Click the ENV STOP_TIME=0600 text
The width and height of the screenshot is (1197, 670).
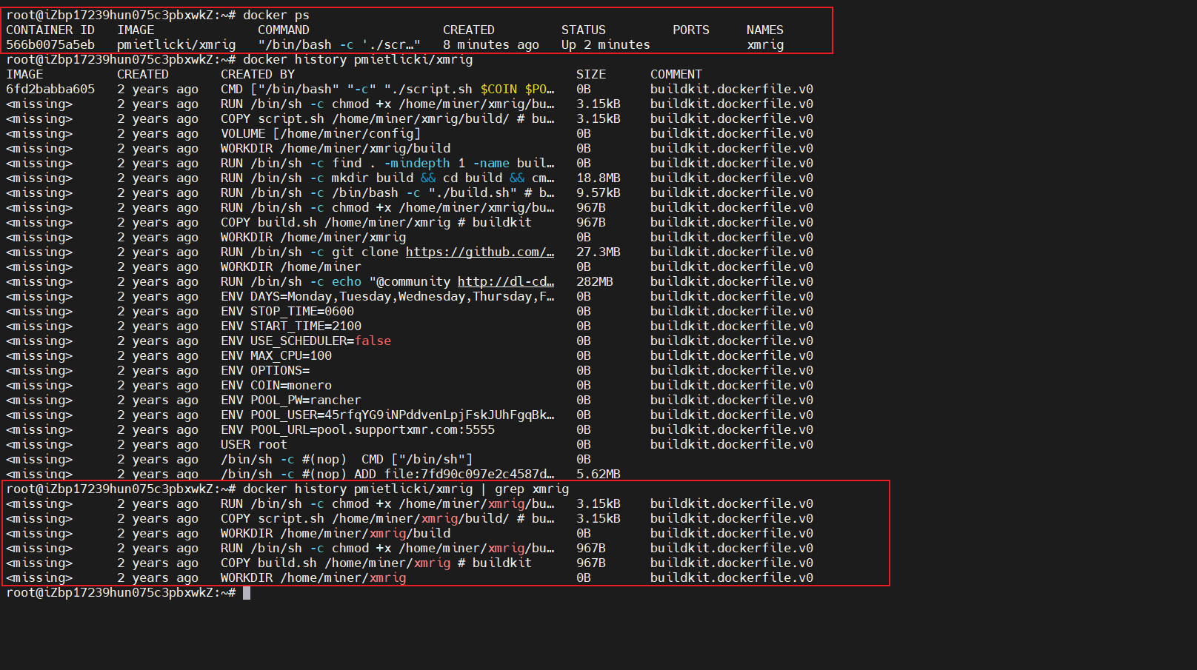287,311
